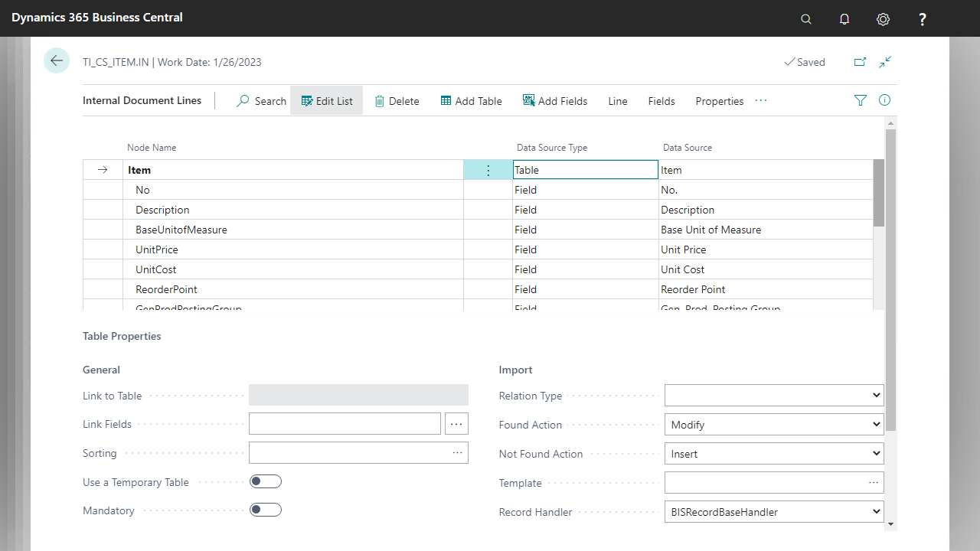Select the UnitCost node row

coord(293,269)
